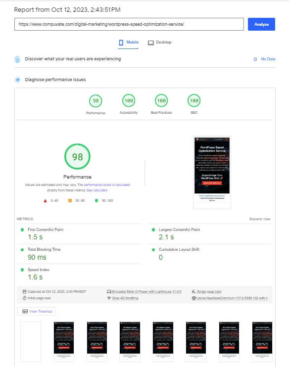The width and height of the screenshot is (289, 367).
Task: Click the Report from Oct 12, 2023 heading
Action: click(x=67, y=10)
